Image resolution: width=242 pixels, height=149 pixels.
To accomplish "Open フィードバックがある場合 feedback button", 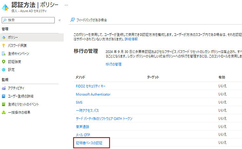I will pos(89,20).
